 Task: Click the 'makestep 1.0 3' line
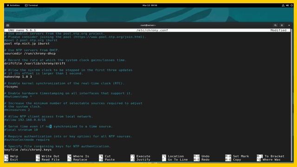click(18, 77)
